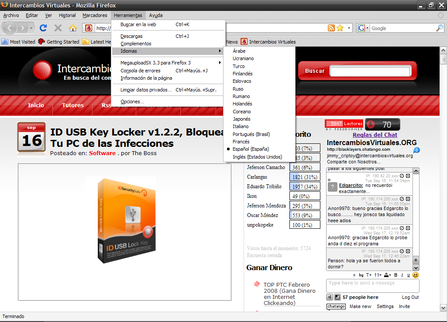Click Log Out in chat widget
The image size is (447, 322).
point(410,297)
